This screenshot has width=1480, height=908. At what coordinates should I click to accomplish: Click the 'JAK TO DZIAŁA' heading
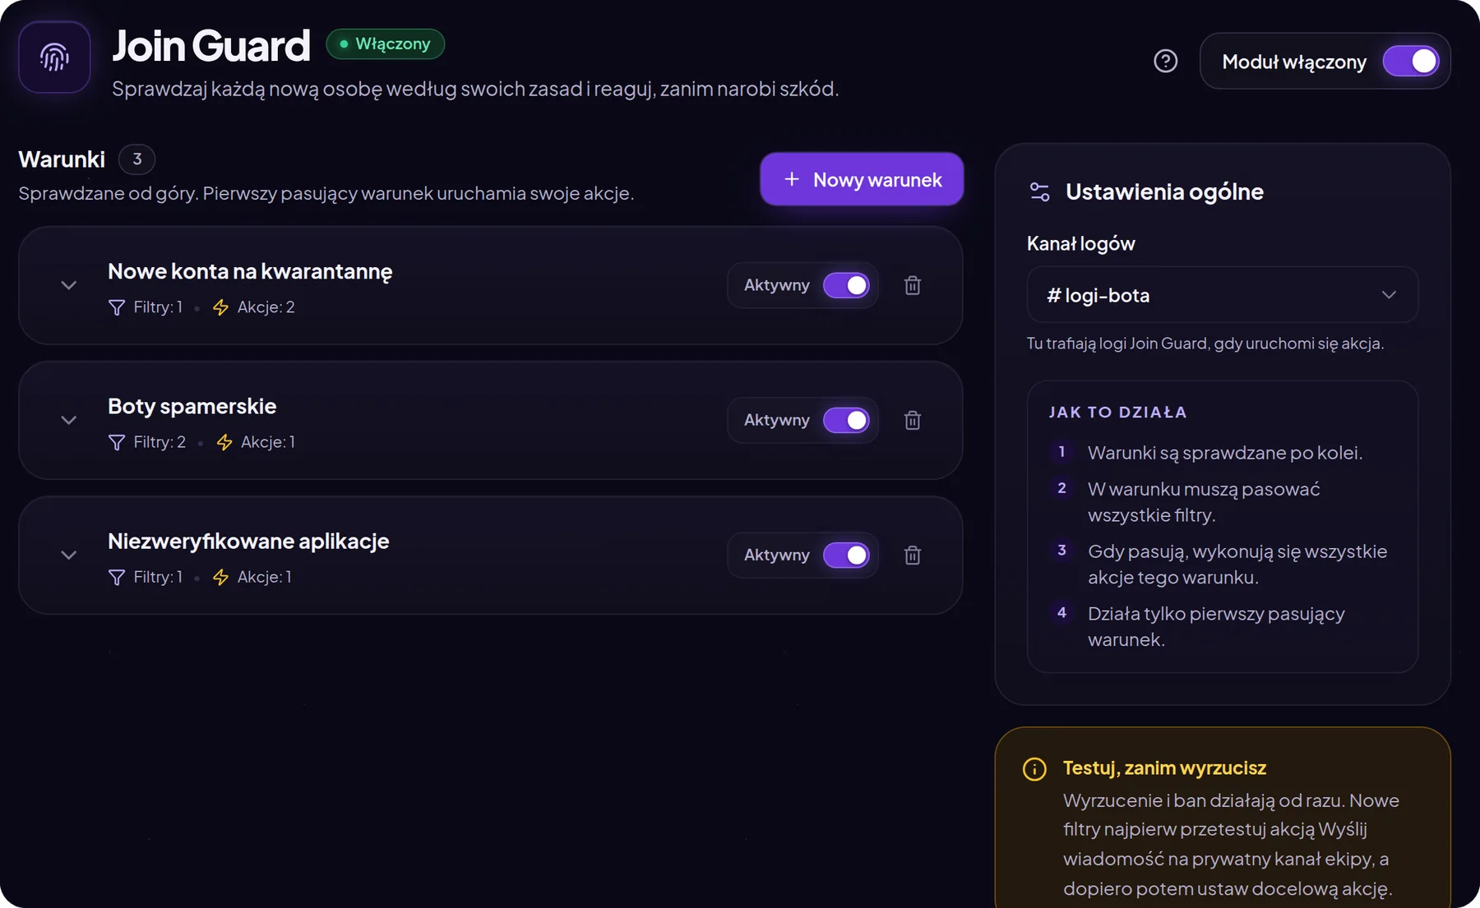coord(1117,412)
